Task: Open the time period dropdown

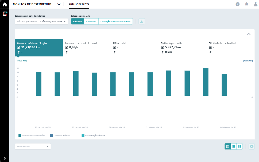Action: tap(41, 21)
